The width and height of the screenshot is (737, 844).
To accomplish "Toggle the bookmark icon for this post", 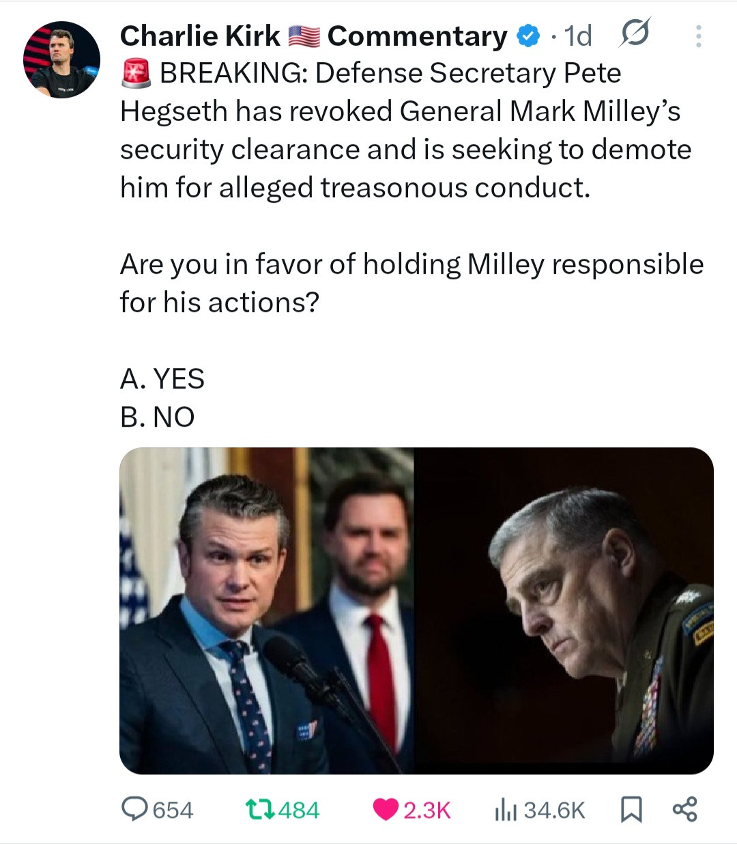I will [631, 809].
